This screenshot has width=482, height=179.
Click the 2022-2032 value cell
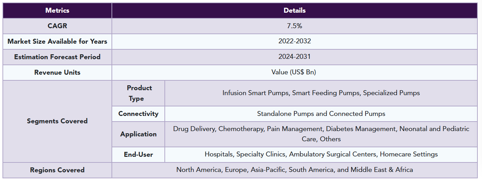tap(295, 42)
